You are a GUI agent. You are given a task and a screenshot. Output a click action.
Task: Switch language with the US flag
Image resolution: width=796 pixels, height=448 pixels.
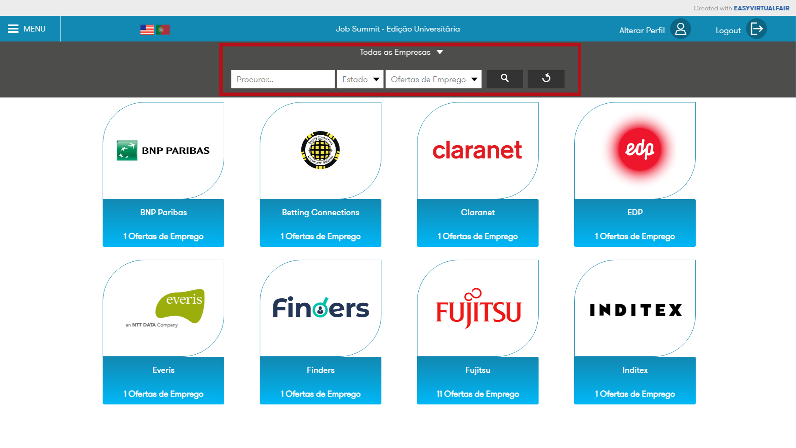pyautogui.click(x=147, y=29)
